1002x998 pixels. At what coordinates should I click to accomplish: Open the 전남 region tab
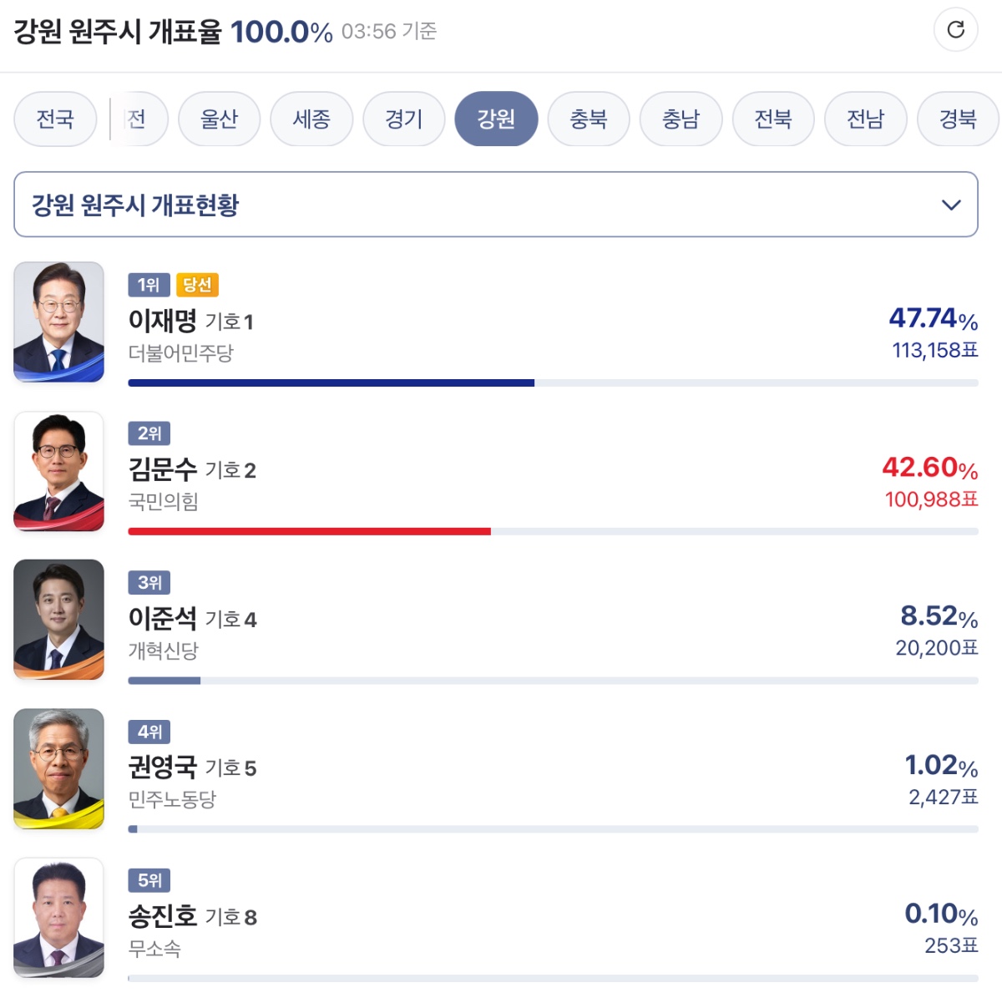(865, 119)
